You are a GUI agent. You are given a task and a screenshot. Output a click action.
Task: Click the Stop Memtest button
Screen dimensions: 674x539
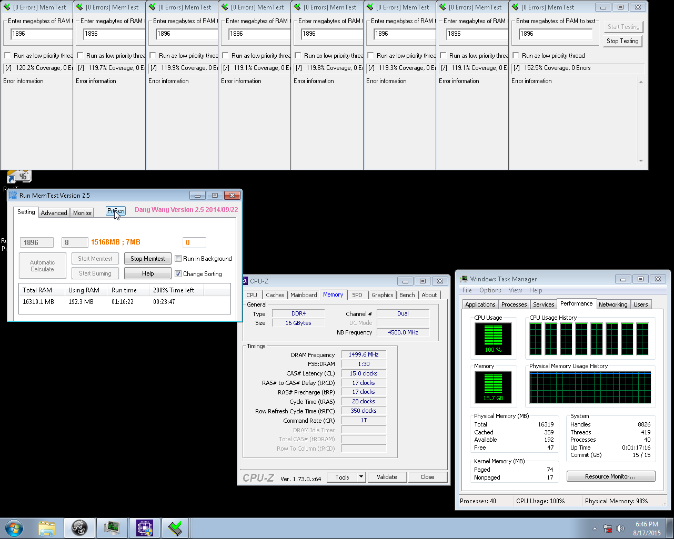point(148,259)
